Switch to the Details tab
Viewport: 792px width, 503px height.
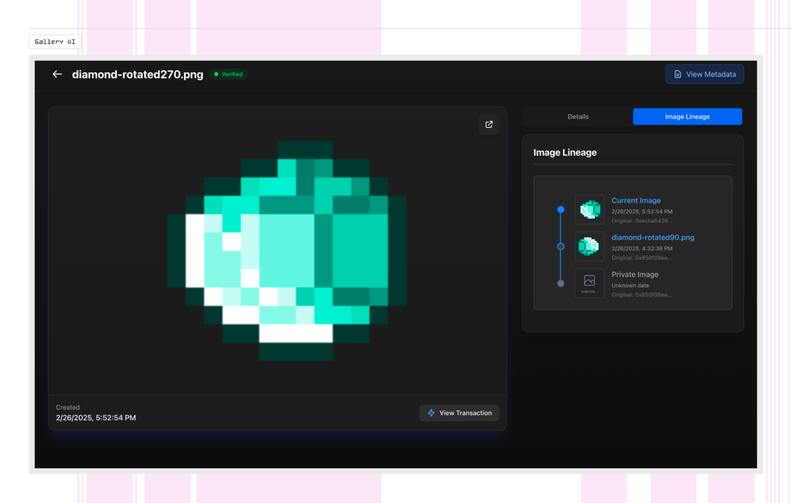578,117
